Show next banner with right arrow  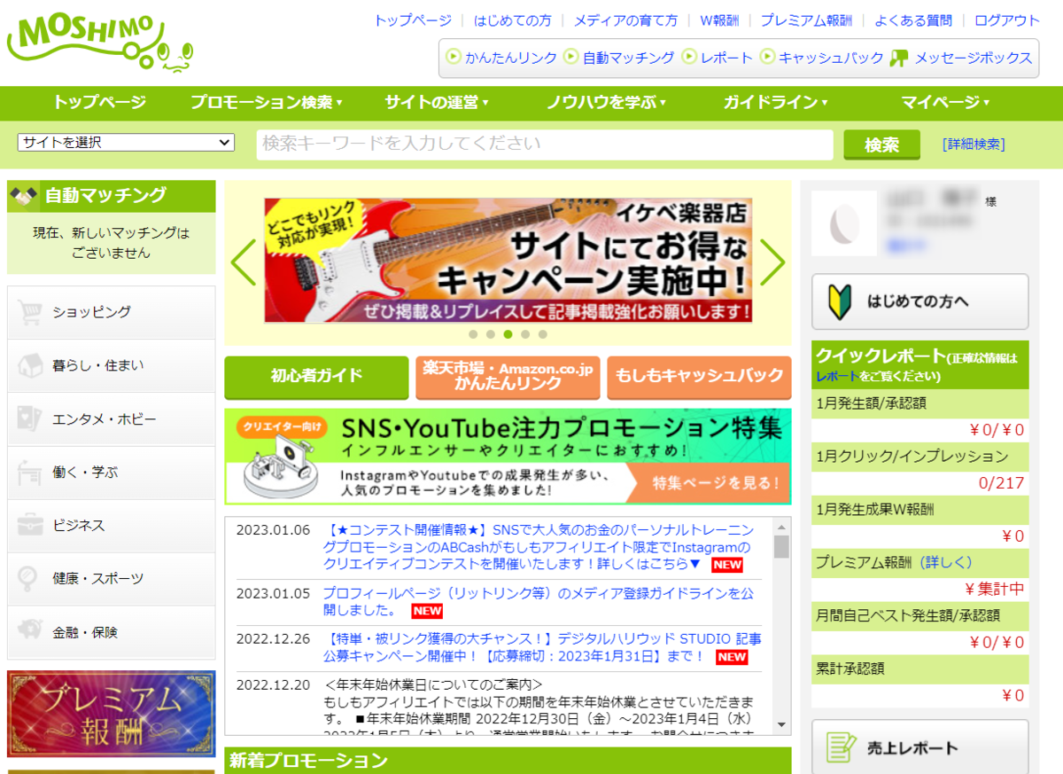(772, 262)
